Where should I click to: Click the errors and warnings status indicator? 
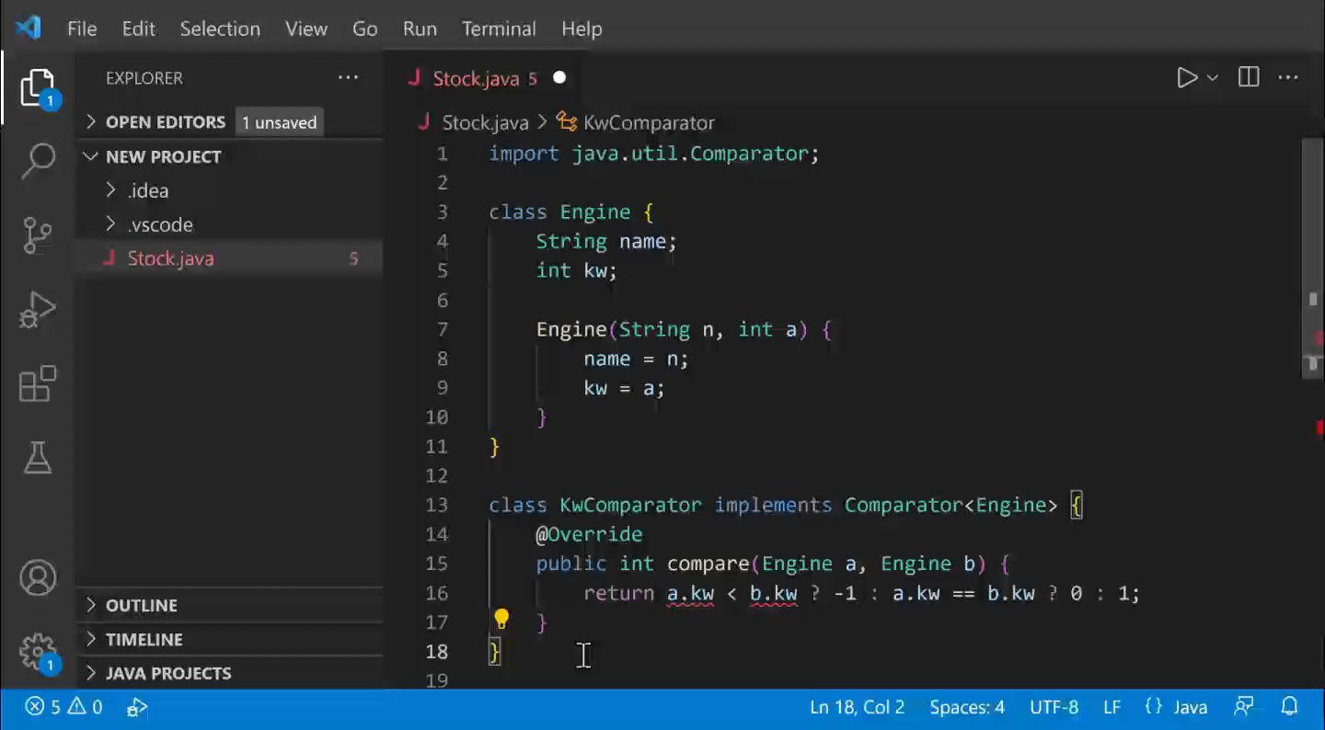click(x=64, y=707)
